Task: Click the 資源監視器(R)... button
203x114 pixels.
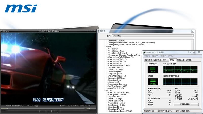Action: pos(186,104)
